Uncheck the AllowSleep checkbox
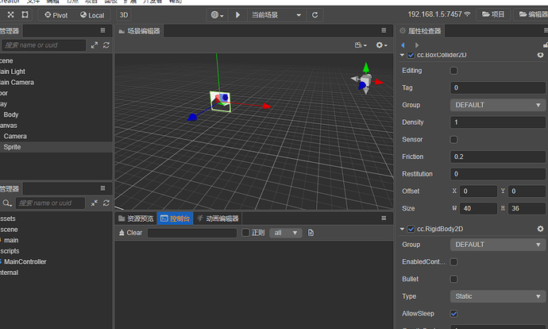548x329 pixels. click(x=453, y=314)
